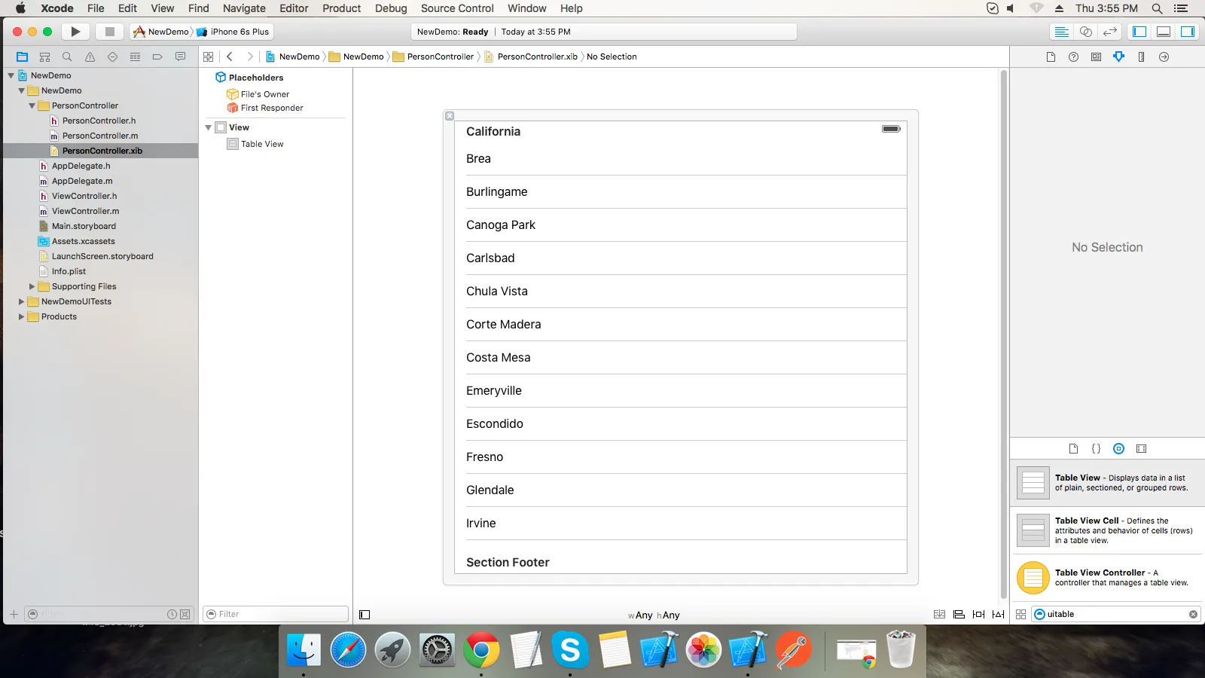Switch to the Size inspector
Image resolution: width=1205 pixels, height=678 pixels.
click(1141, 56)
